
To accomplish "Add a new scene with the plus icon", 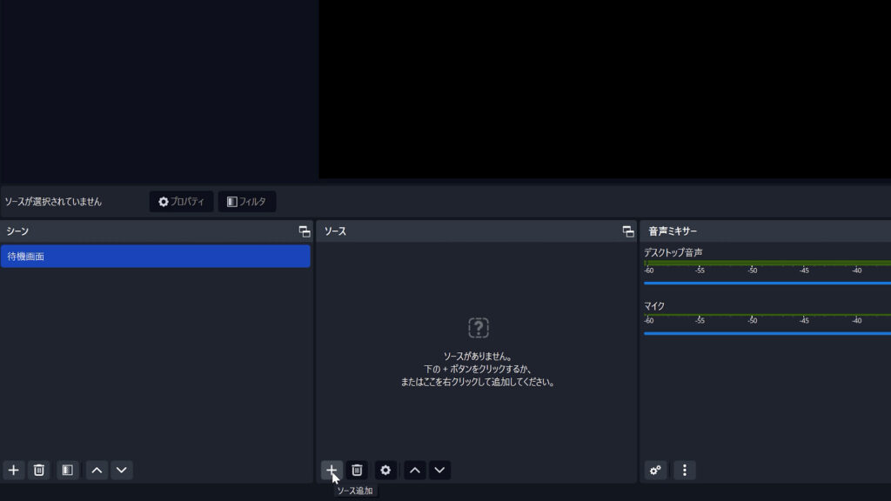I will click(x=13, y=470).
